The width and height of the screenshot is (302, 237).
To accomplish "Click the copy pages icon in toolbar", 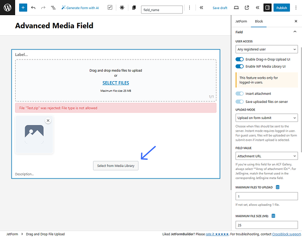I will click(x=134, y=8).
